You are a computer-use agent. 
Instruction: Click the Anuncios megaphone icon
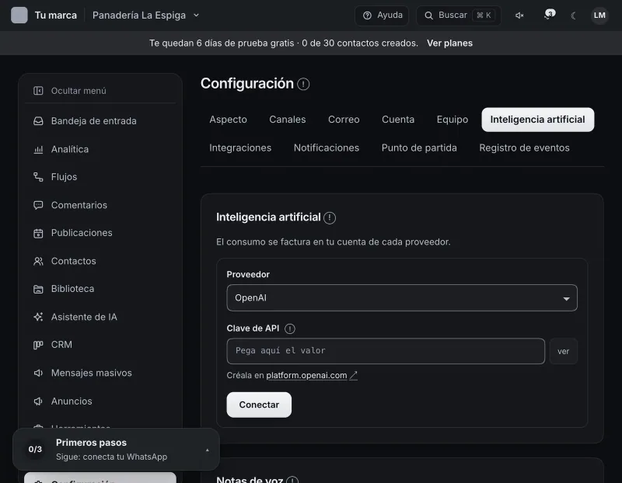pyautogui.click(x=38, y=401)
